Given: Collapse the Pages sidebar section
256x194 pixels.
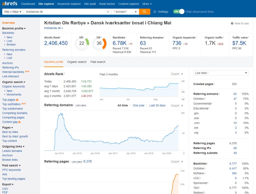Looking at the screenshot, I should point(7,127).
